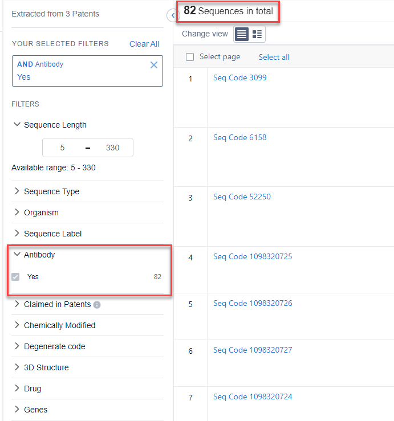Screen dimensions: 394x421
Task: Remove the Antibody filter with X icon
Action: coord(153,65)
